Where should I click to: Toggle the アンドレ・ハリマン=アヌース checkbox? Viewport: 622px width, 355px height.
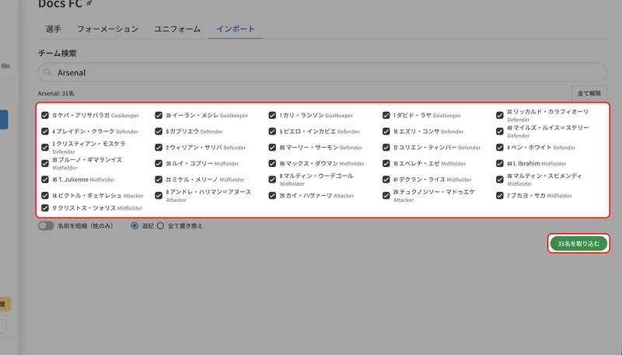[159, 195]
